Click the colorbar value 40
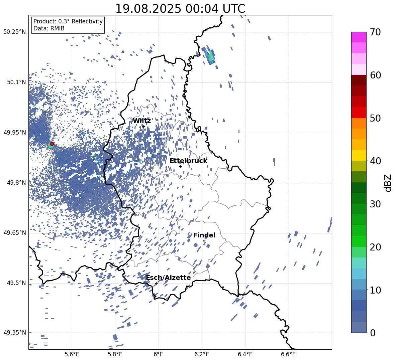The image size is (396, 361). [x=375, y=161]
